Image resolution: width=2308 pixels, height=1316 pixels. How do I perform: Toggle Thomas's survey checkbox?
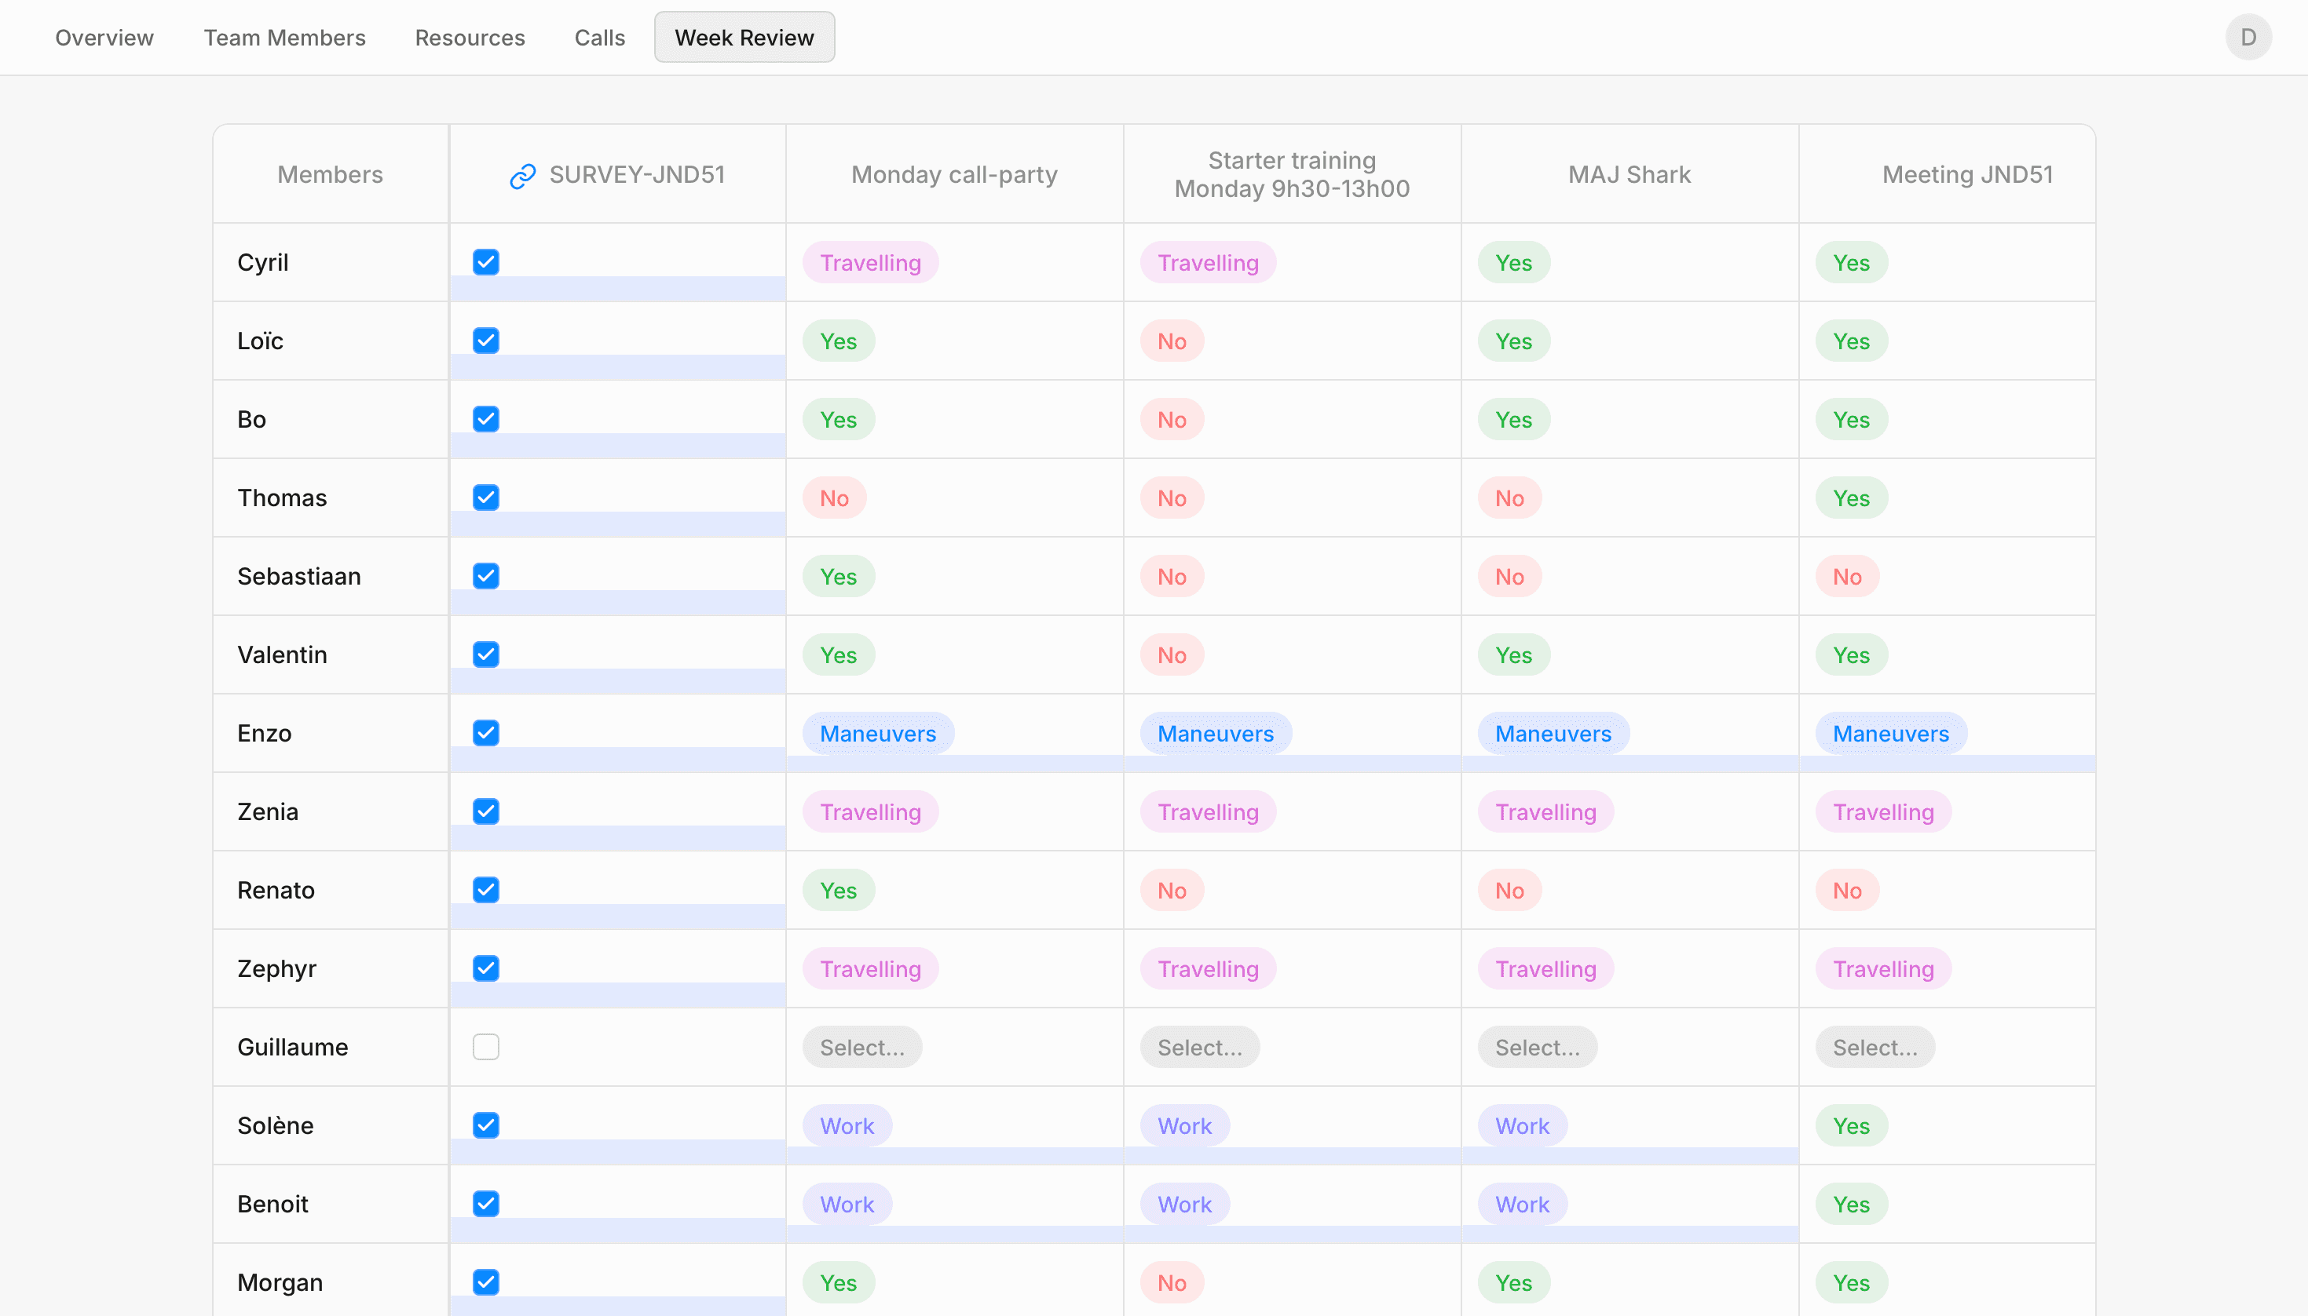click(485, 497)
